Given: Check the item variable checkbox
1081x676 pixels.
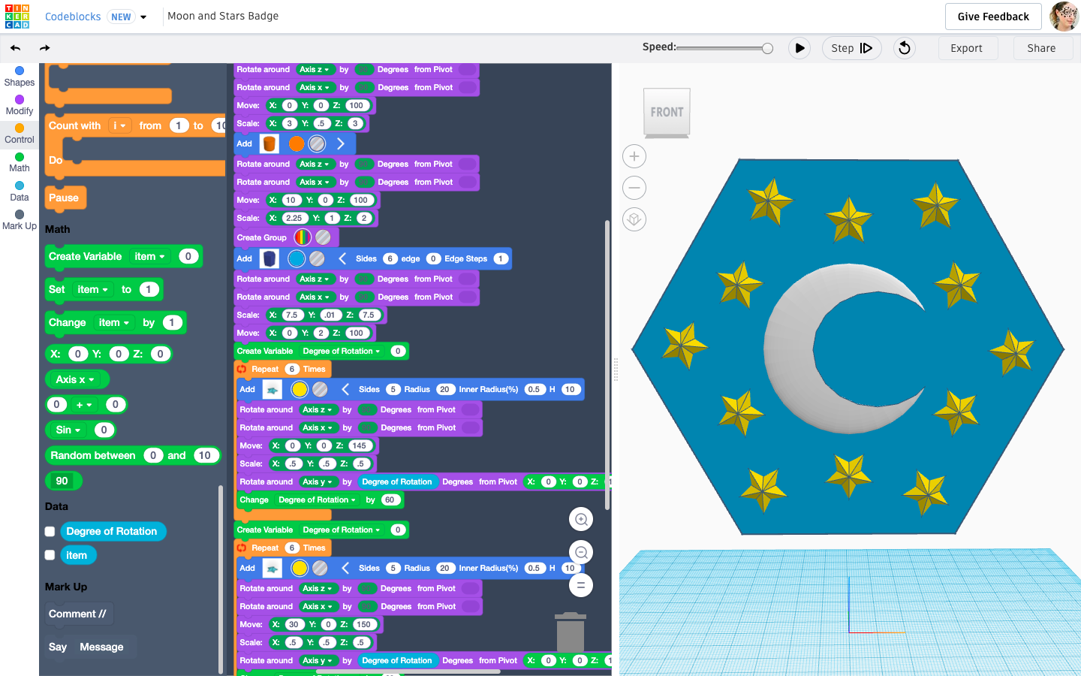Looking at the screenshot, I should pos(50,555).
